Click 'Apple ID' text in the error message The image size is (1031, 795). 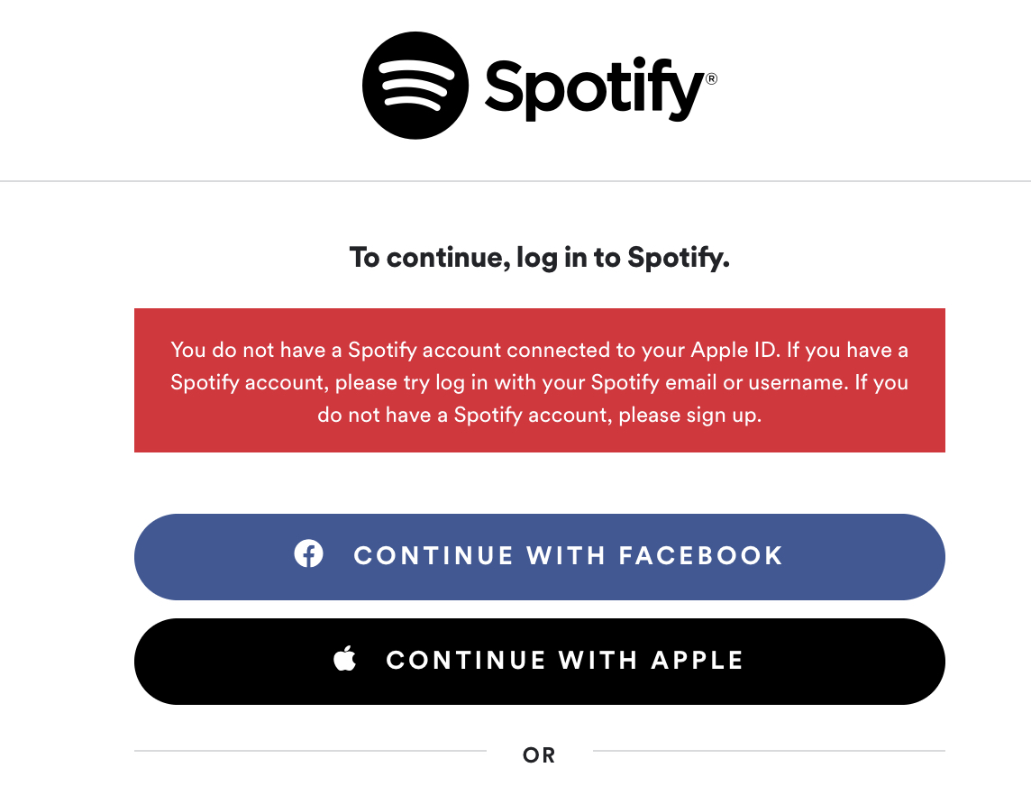[735, 351]
